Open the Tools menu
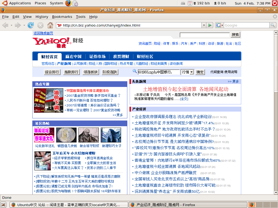This screenshot has height=208, width=278. tap(81, 17)
